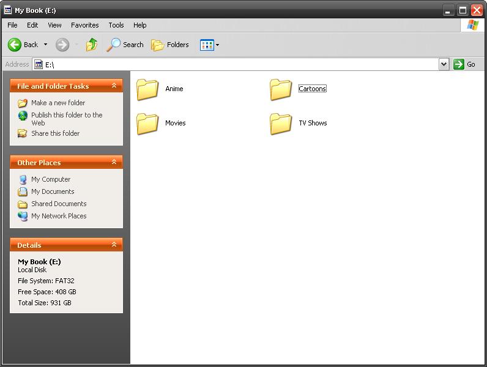The height and width of the screenshot is (367, 487).
Task: Click the My Documents icon
Action: click(x=23, y=191)
